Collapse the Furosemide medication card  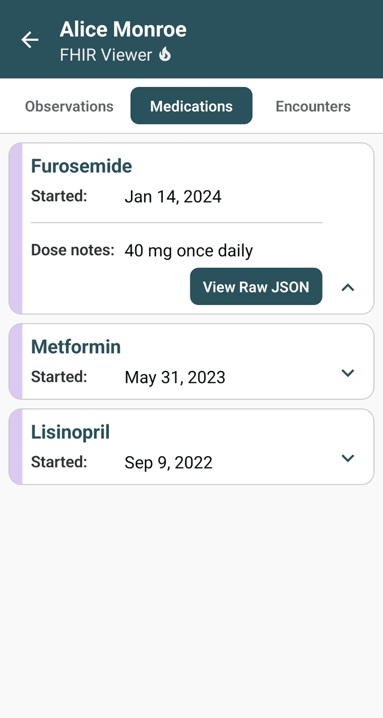[348, 288]
